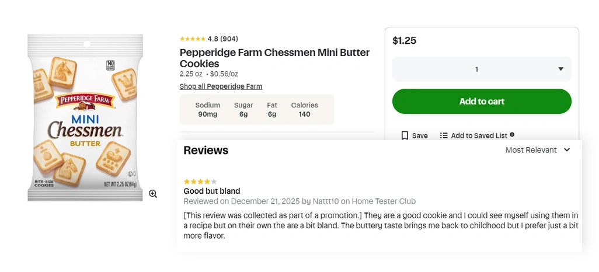Open the Mini Chessmen cookie bag image

(x=85, y=118)
